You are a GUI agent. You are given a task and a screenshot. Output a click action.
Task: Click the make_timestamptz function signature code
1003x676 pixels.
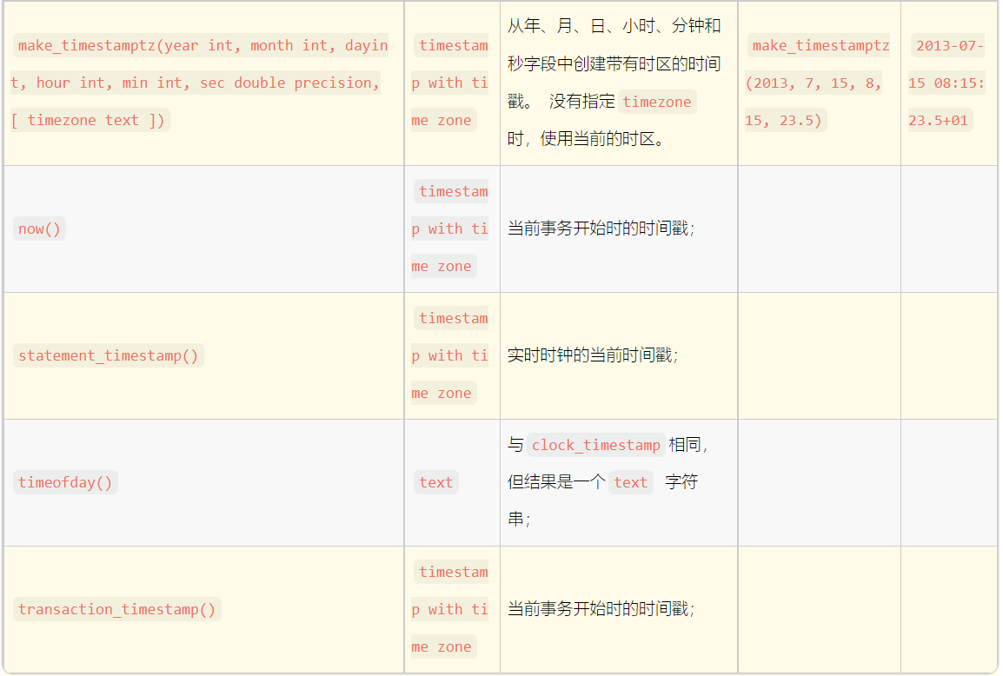[200, 83]
